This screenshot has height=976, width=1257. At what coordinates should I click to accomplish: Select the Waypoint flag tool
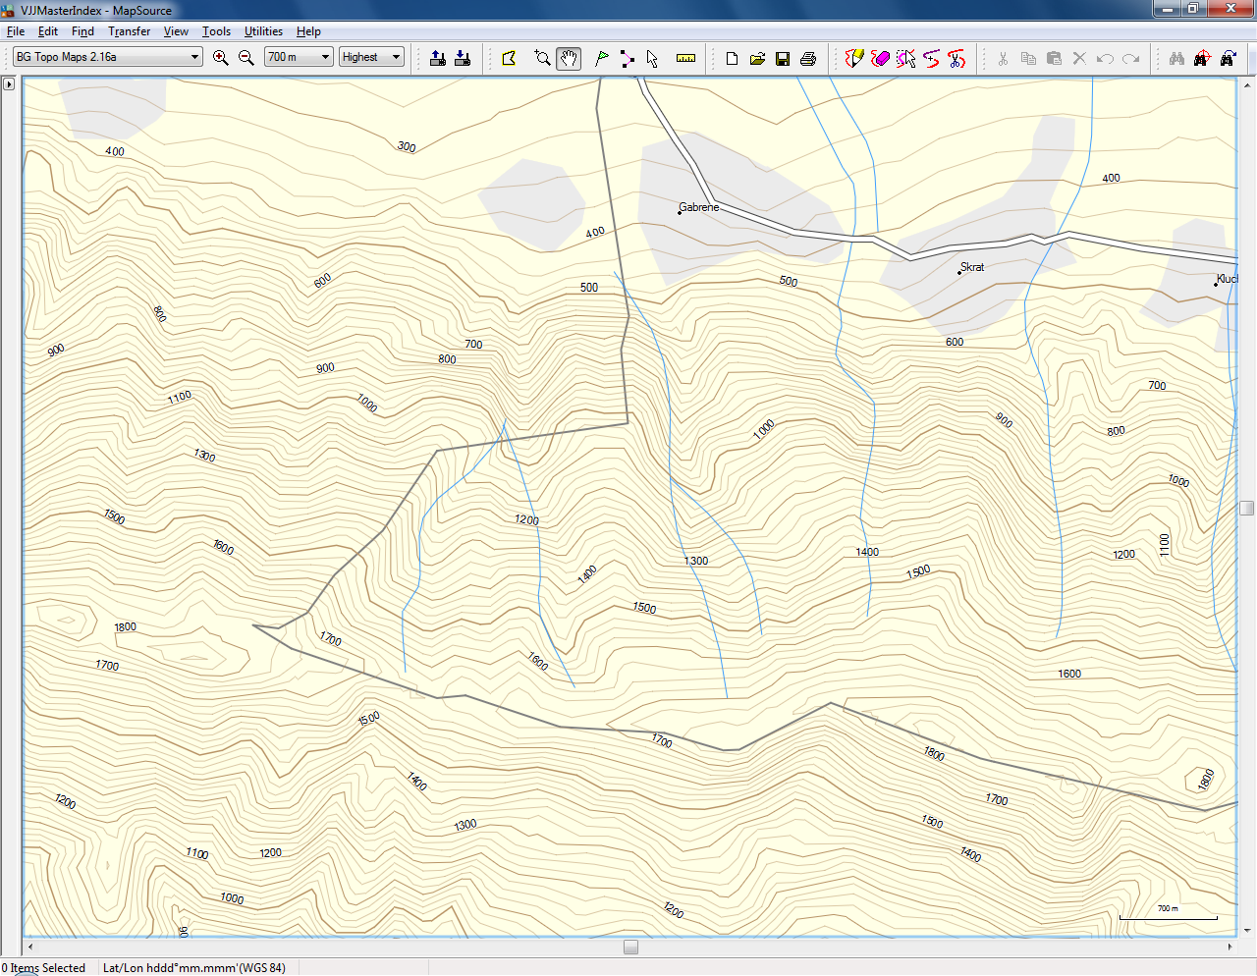coord(601,58)
